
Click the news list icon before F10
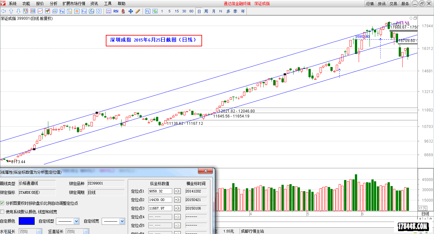coord(55,11)
